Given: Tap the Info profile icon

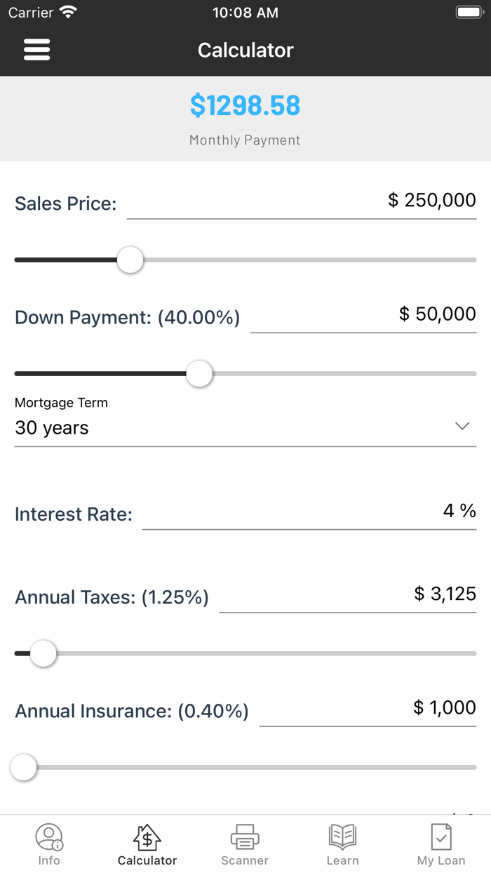Looking at the screenshot, I should [x=49, y=837].
